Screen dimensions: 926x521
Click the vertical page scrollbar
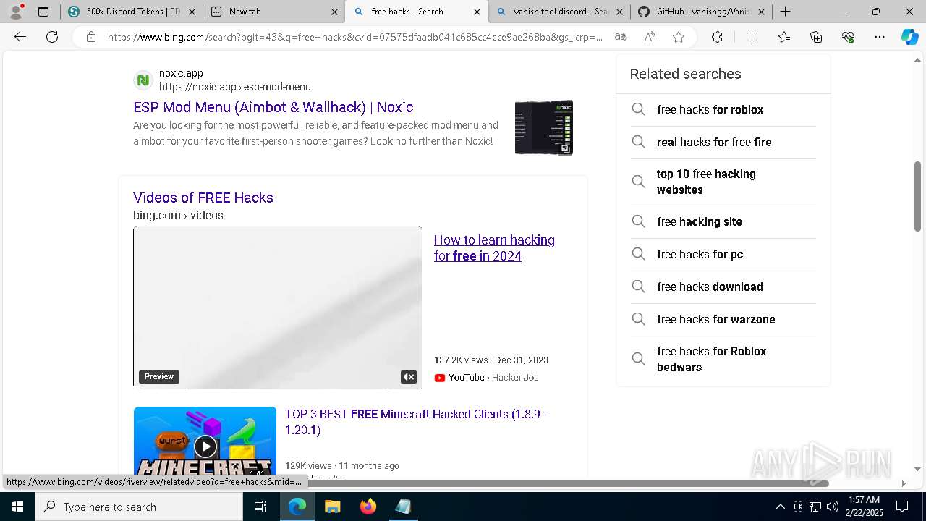point(917,196)
